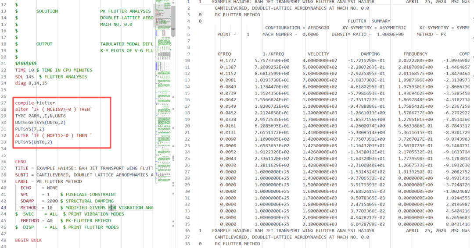Click the 'DENSITY RATIO = 1.0000E+00' text
This screenshot has width=474, height=248.
[368, 34]
